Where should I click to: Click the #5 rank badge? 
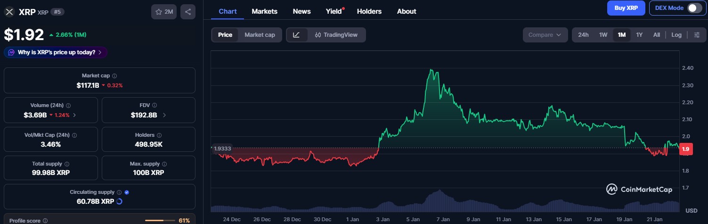(57, 12)
